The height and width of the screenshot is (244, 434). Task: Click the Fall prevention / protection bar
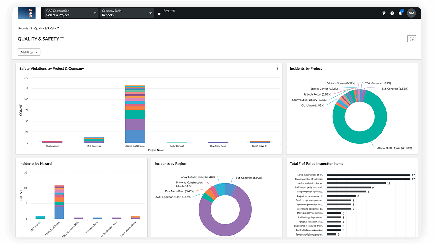346,192
